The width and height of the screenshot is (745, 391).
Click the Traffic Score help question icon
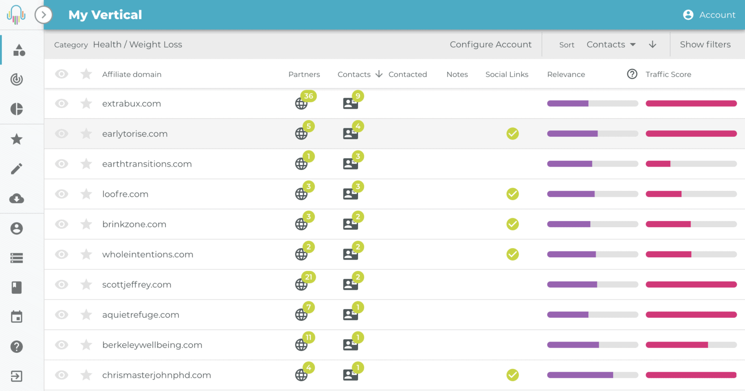coord(632,74)
